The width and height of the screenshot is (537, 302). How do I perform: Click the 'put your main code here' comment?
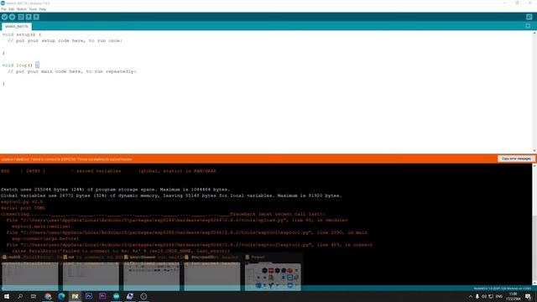72,71
